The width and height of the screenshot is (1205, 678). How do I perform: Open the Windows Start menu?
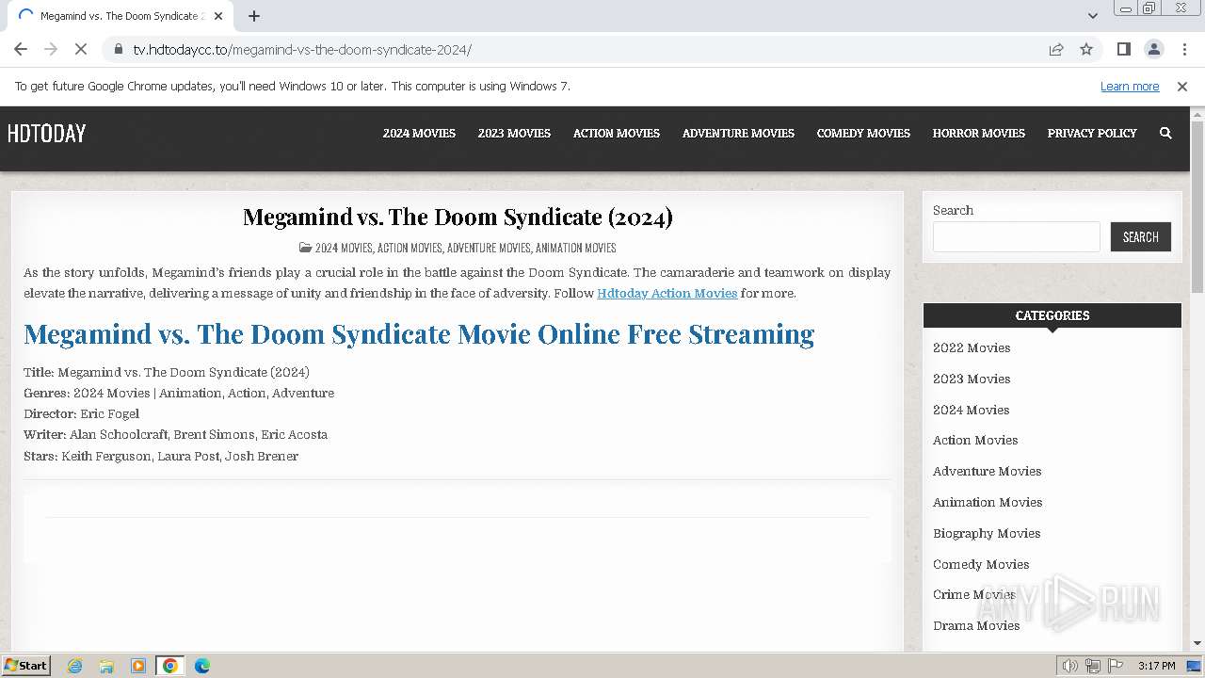(x=26, y=666)
